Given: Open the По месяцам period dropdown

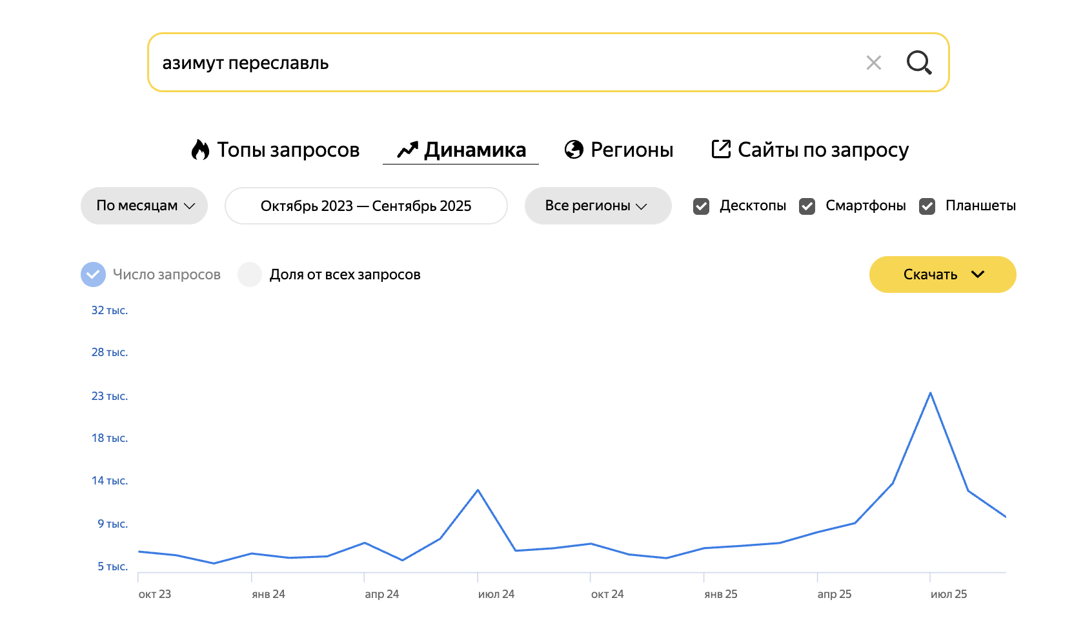Looking at the screenshot, I should 144,206.
